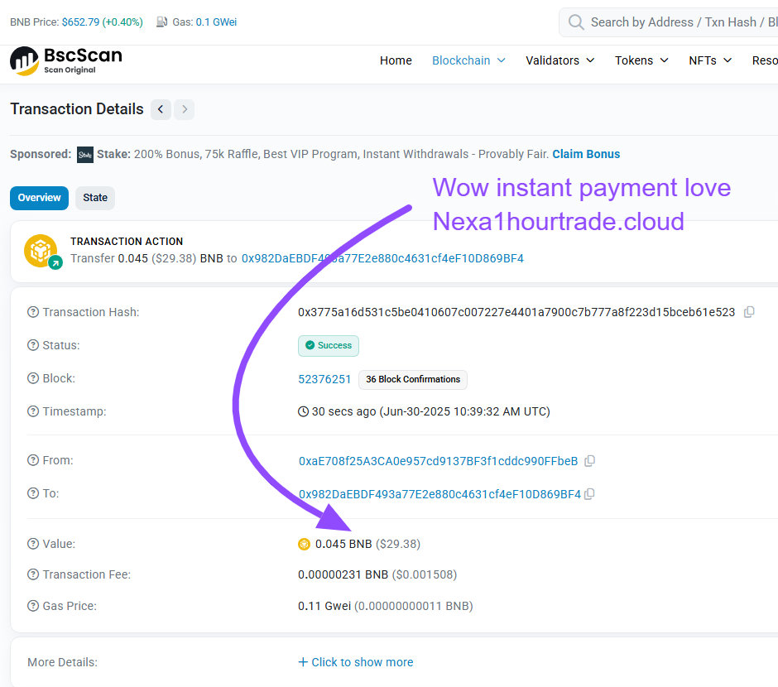The image size is (778, 687).
Task: Open recipient address in Transaction Action
Action: click(x=382, y=258)
